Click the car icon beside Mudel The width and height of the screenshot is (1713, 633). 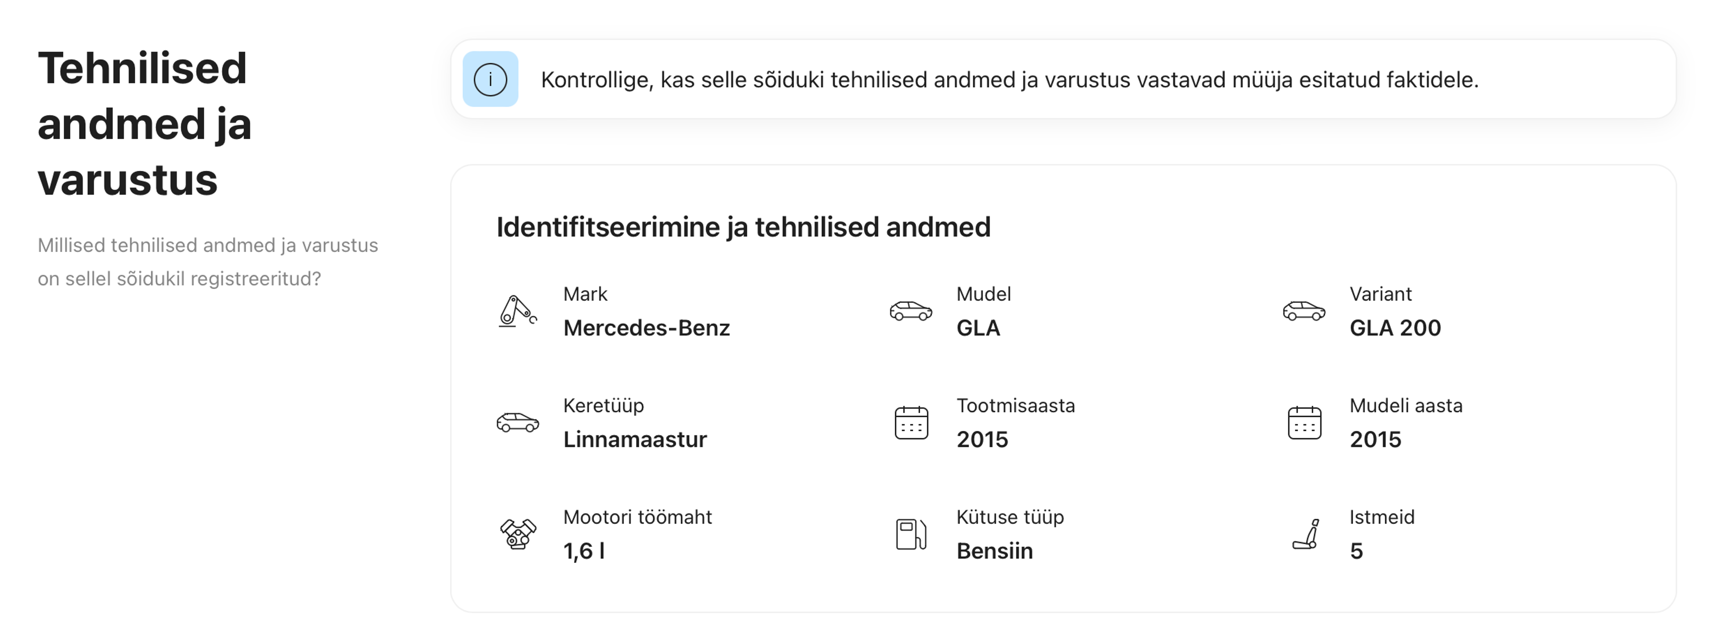pos(910,310)
